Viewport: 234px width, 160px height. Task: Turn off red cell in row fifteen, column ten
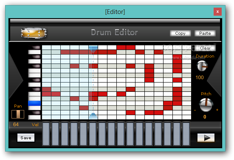tap(130, 113)
